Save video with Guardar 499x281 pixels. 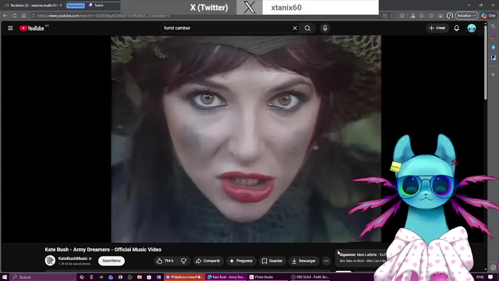(272, 261)
